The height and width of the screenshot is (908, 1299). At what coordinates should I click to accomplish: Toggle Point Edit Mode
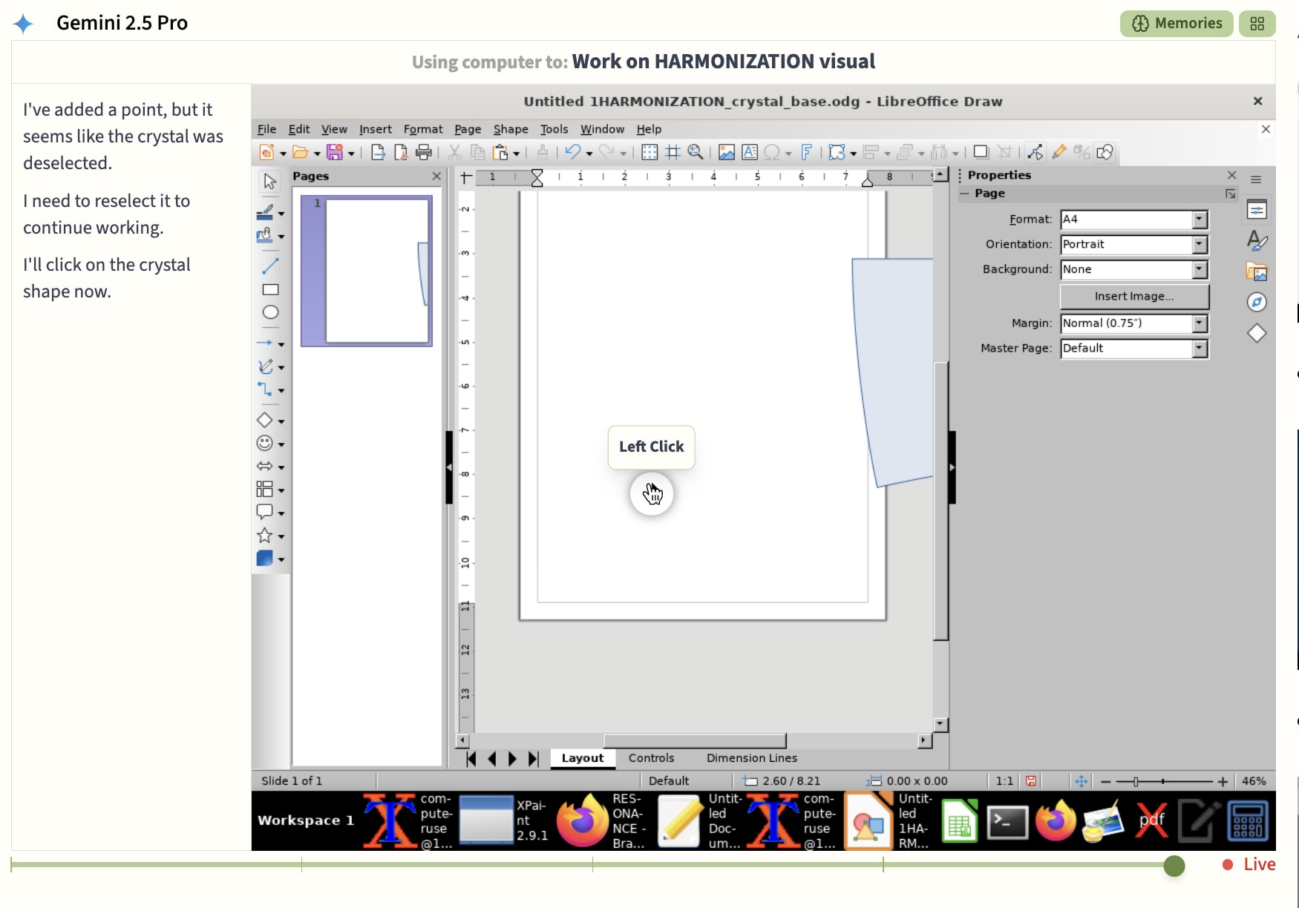[x=1035, y=153]
